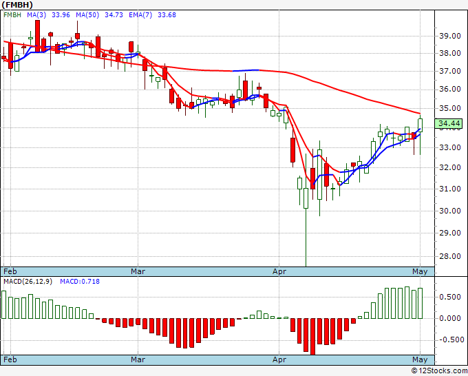Click May on the MACD panel axis
This screenshot has height=376, width=468.
[x=420, y=359]
